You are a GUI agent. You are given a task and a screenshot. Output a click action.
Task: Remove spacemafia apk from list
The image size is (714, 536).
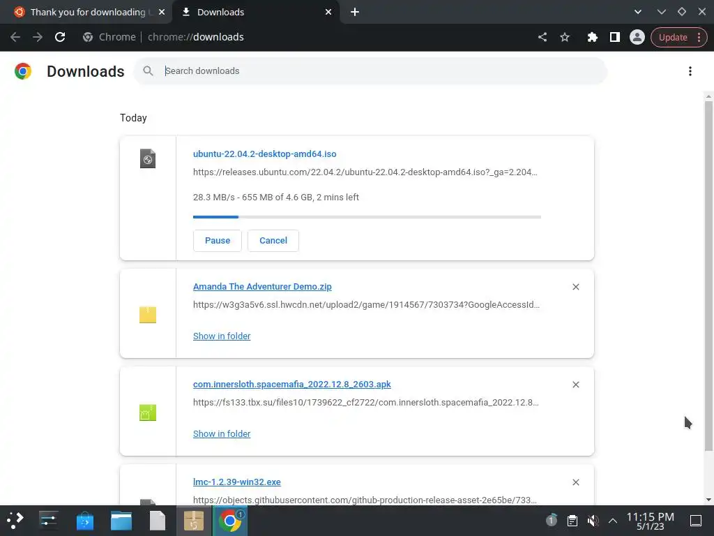click(575, 385)
